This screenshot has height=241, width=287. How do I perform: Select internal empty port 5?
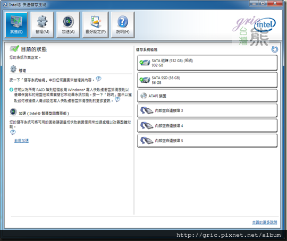point(207,141)
